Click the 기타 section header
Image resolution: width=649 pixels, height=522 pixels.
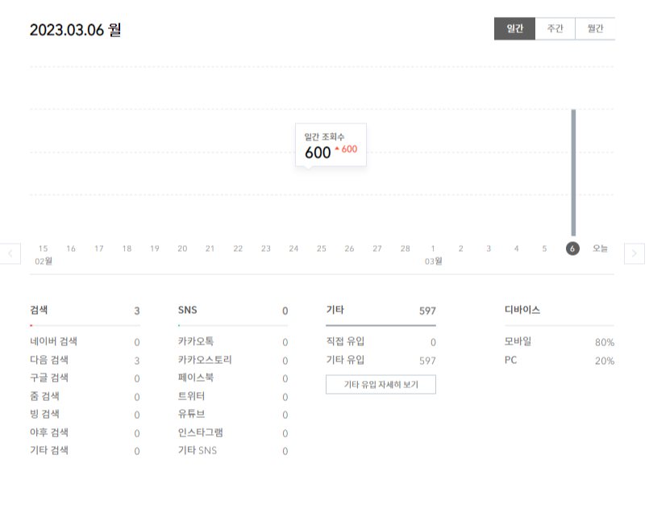[x=381, y=311]
